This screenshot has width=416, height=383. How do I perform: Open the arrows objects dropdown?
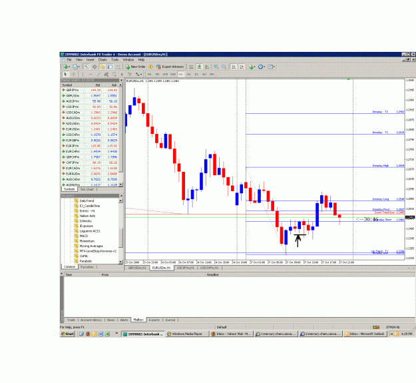[138, 75]
